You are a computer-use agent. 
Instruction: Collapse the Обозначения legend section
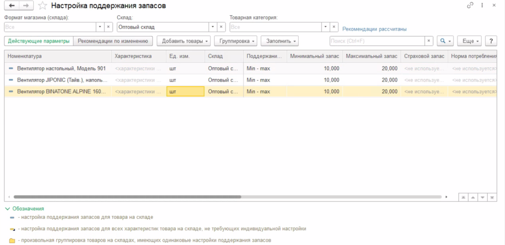(7, 209)
